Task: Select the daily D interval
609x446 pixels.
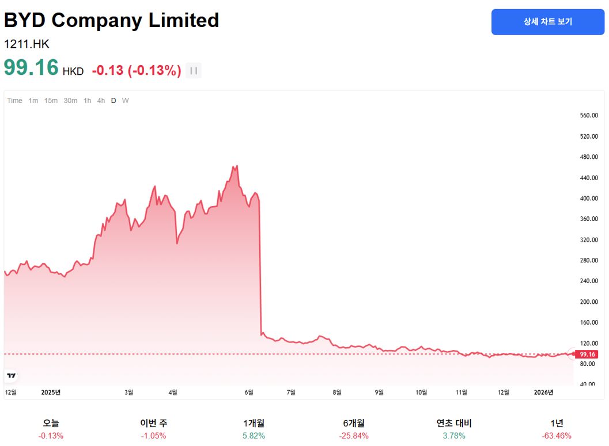Action: point(114,101)
